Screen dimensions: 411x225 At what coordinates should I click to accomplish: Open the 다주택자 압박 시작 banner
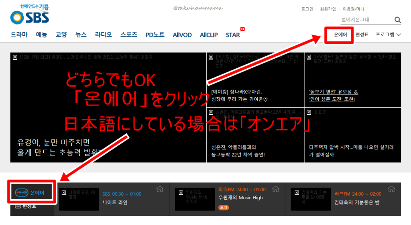352,135
